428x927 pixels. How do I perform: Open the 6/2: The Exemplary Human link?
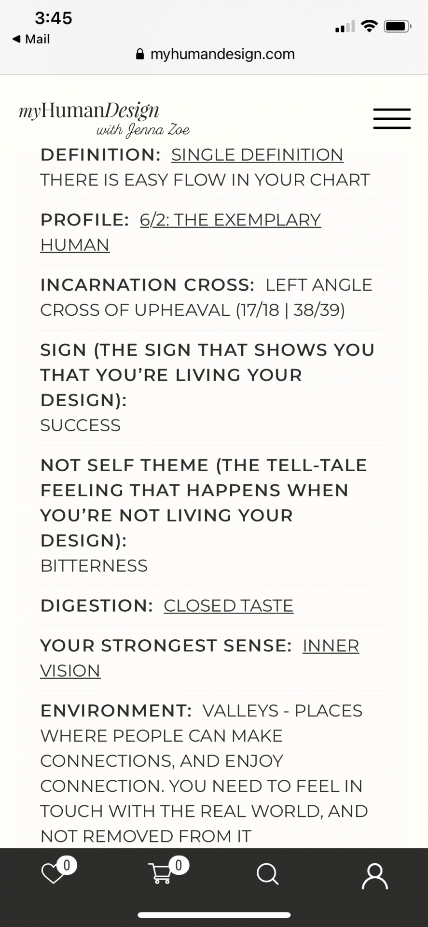[x=180, y=232]
